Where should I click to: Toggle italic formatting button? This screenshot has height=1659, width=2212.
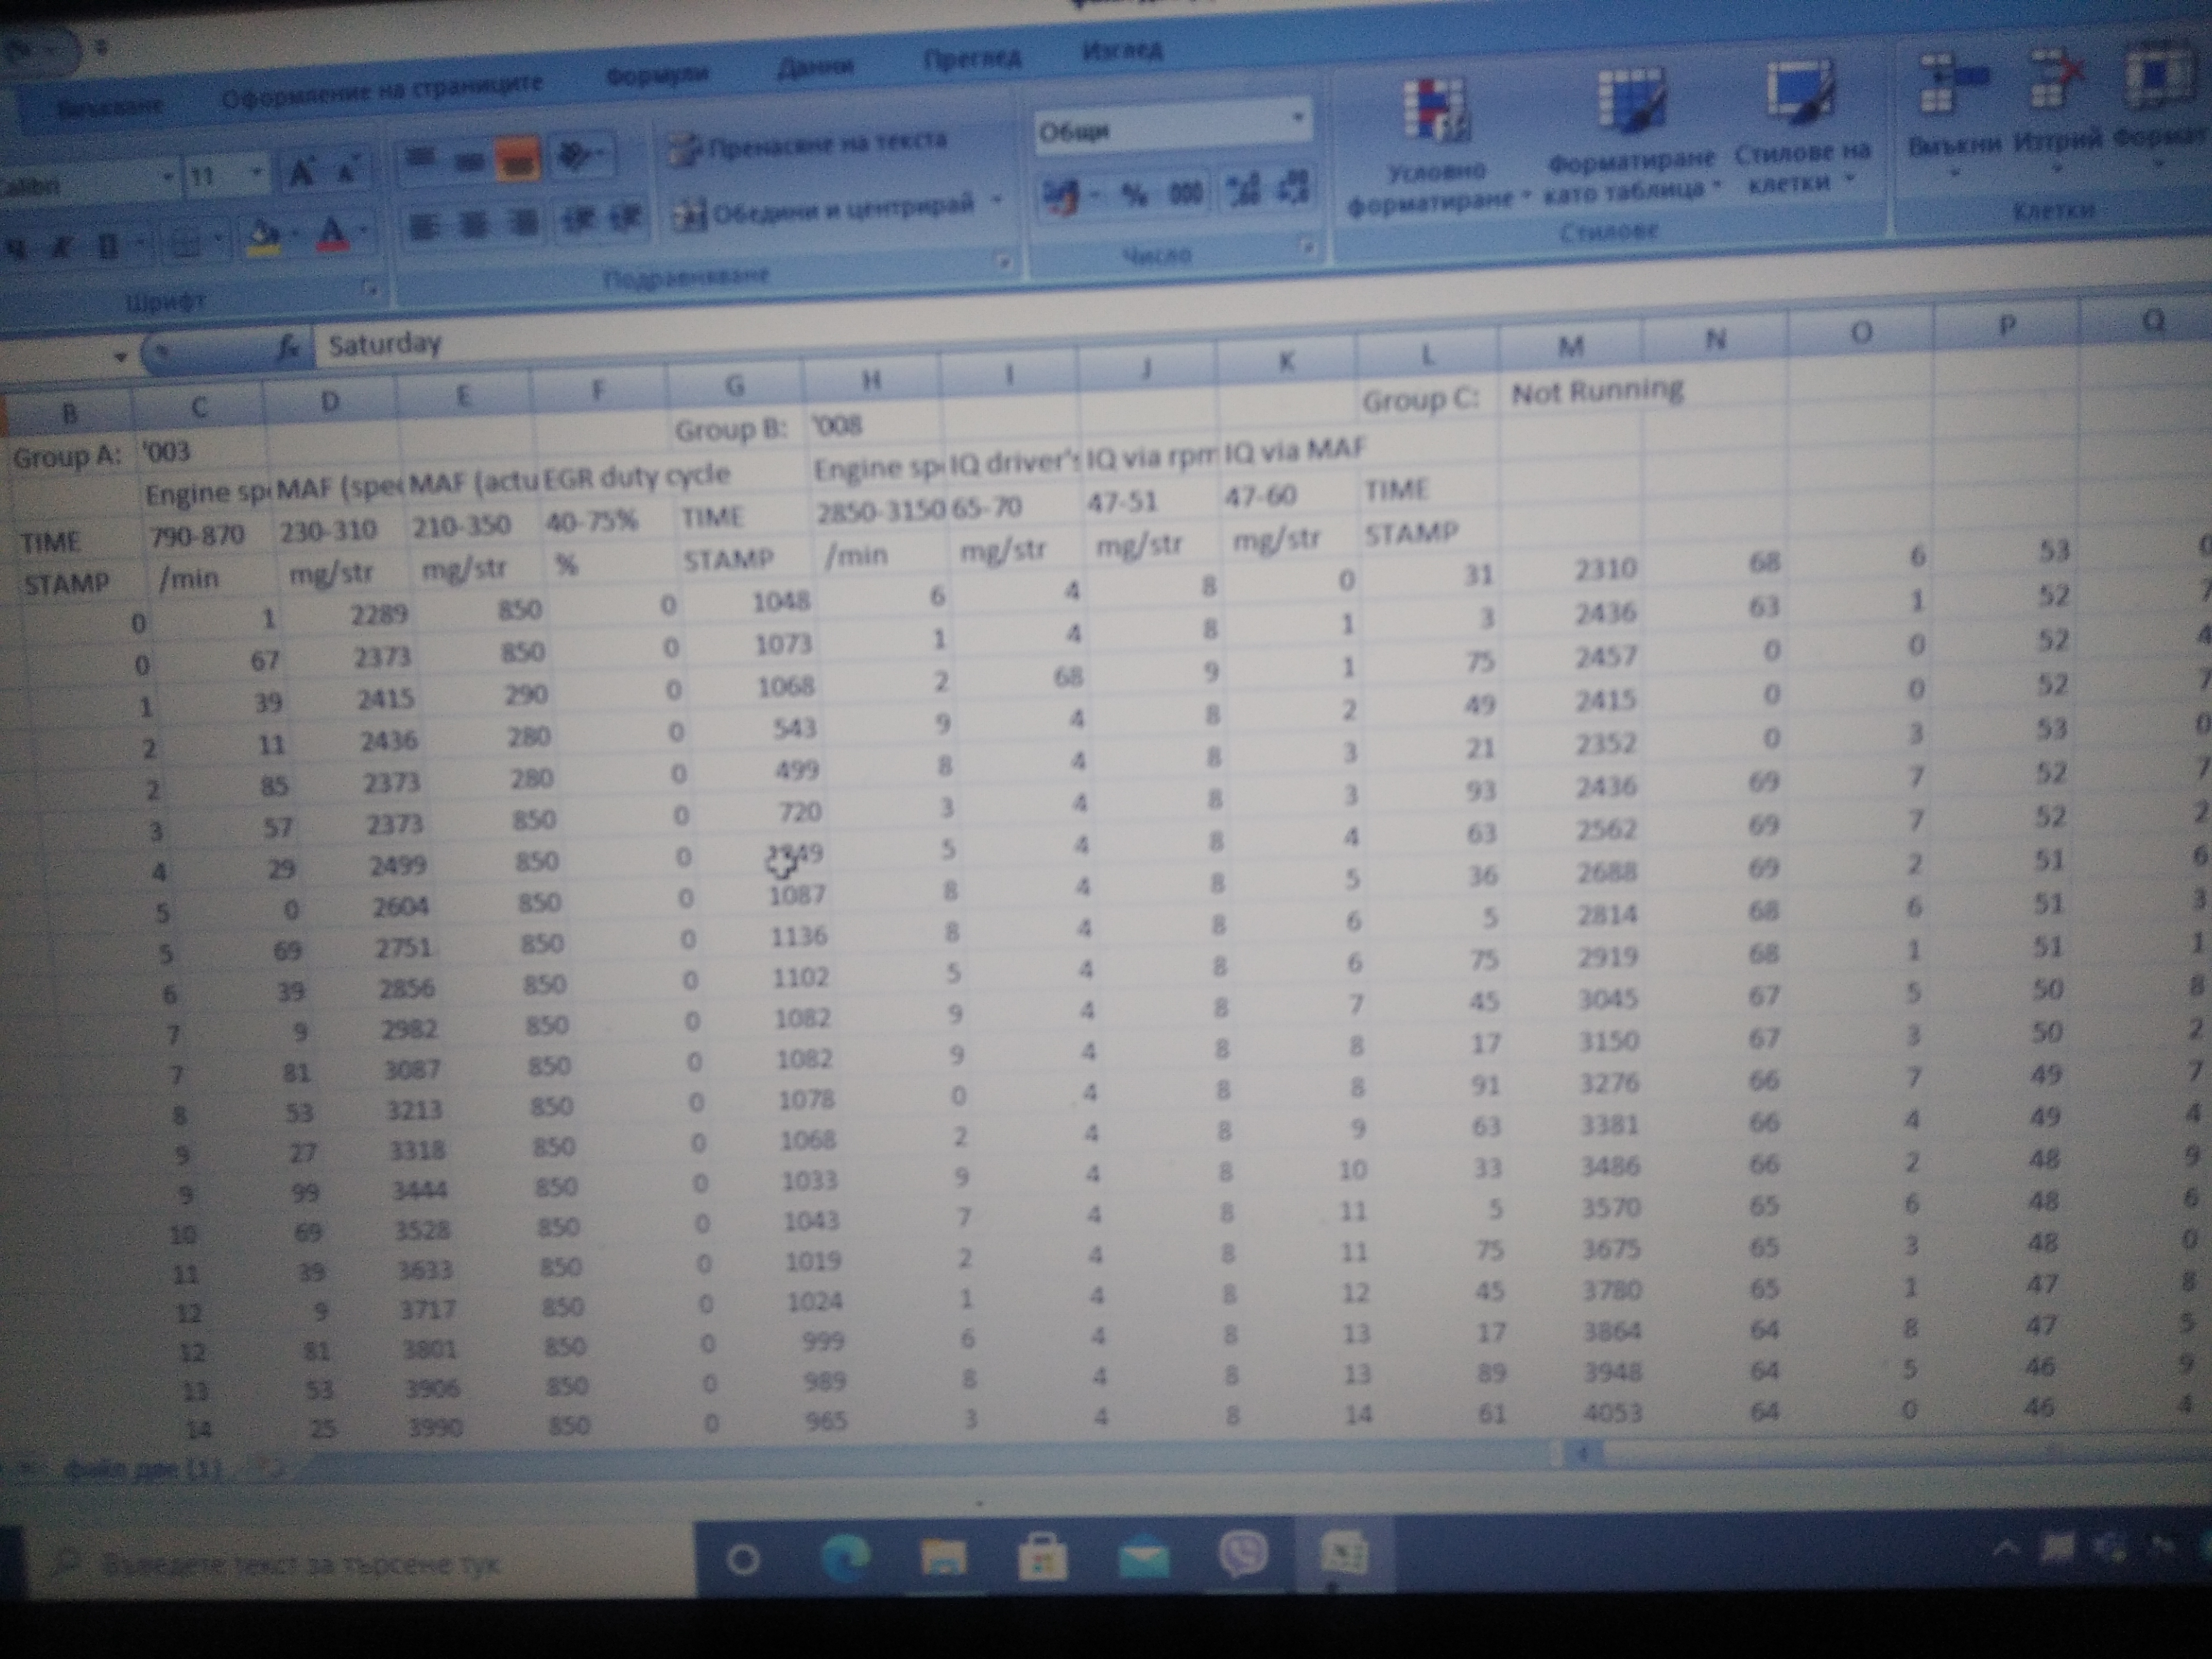tap(63, 246)
